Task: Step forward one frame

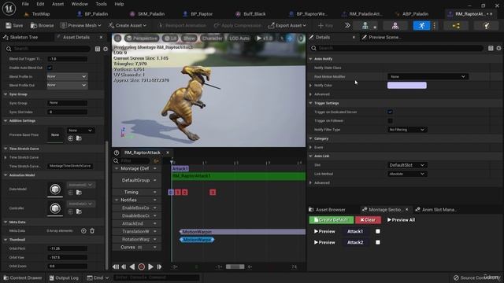Action: click(159, 266)
